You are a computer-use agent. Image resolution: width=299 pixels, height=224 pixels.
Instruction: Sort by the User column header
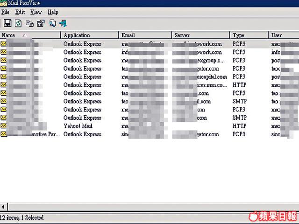pos(284,35)
